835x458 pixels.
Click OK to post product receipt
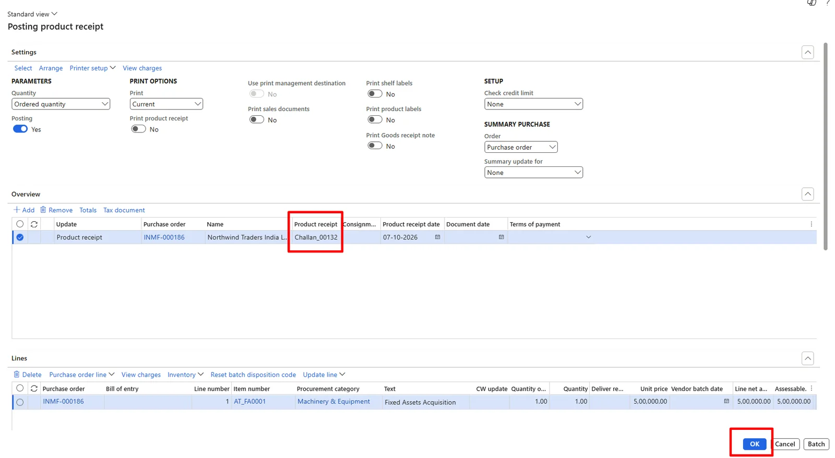(755, 444)
